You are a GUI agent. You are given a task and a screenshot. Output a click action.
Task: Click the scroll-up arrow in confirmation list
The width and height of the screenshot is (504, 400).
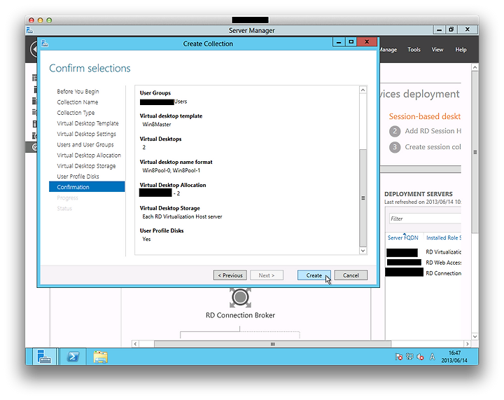[x=363, y=90]
